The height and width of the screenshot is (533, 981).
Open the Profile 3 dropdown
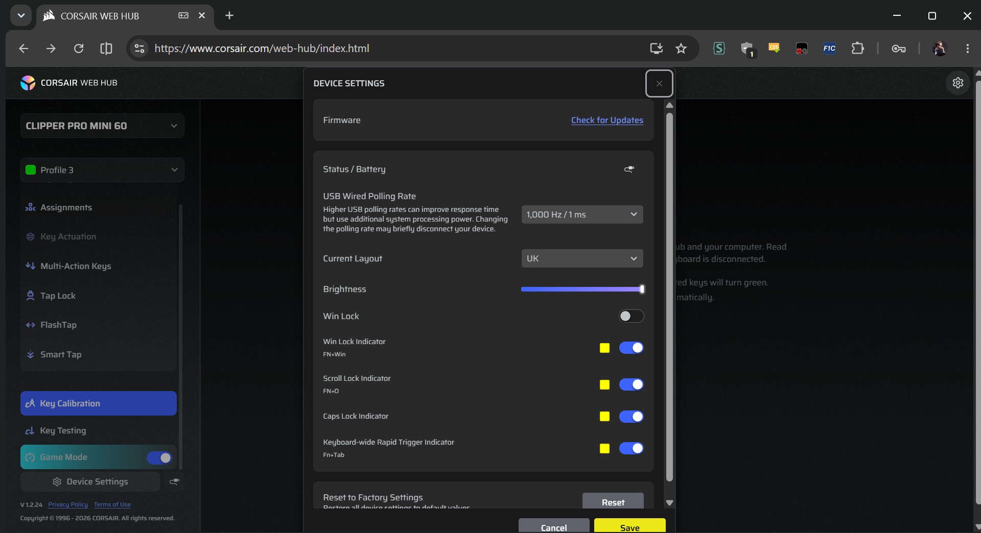coord(102,170)
